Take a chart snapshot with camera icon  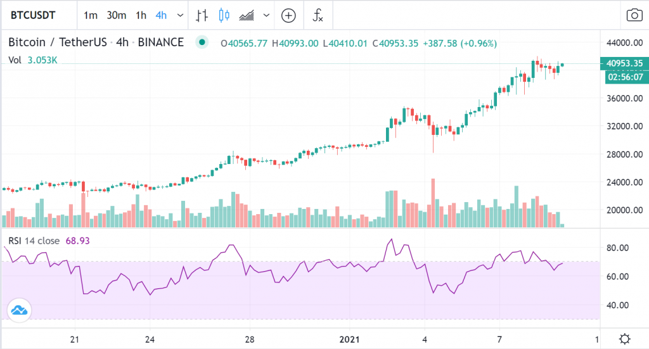click(x=633, y=15)
